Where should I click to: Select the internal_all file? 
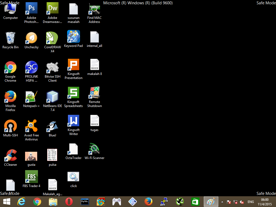(95, 39)
